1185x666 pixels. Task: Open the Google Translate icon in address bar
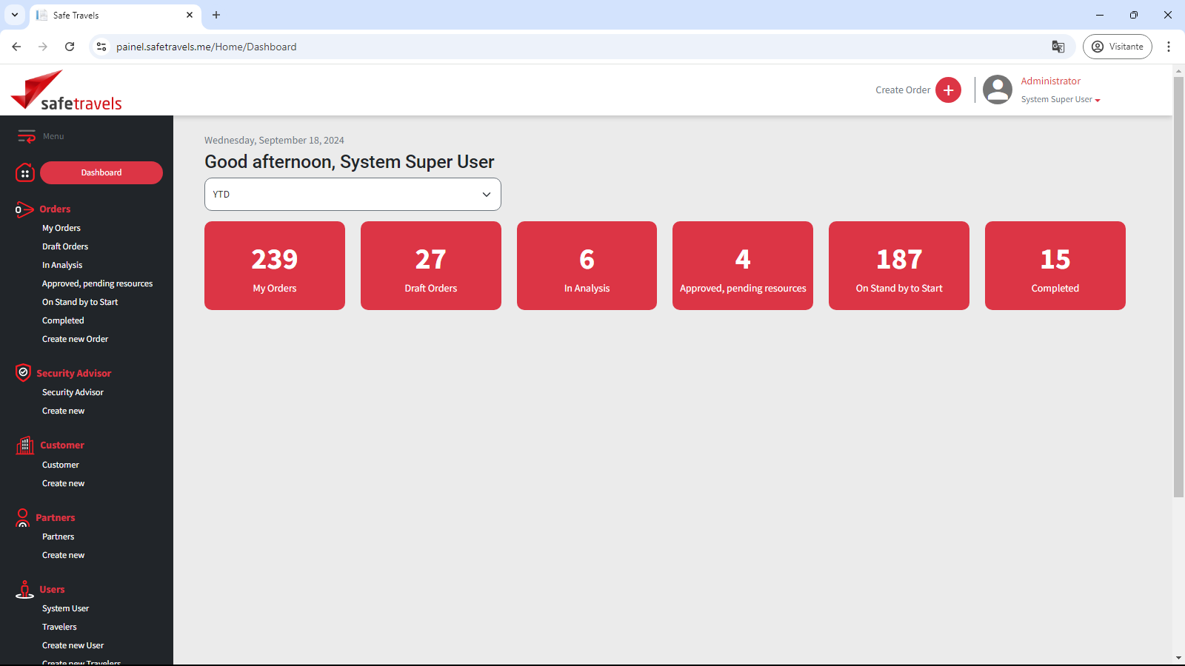[x=1058, y=47]
